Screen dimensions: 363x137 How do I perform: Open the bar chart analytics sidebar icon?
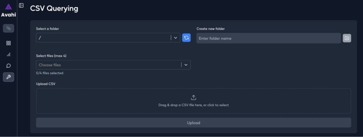[x=9, y=54]
